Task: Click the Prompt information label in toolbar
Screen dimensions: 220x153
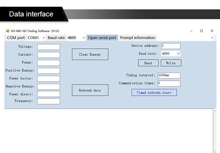Action: pyautogui.click(x=138, y=38)
